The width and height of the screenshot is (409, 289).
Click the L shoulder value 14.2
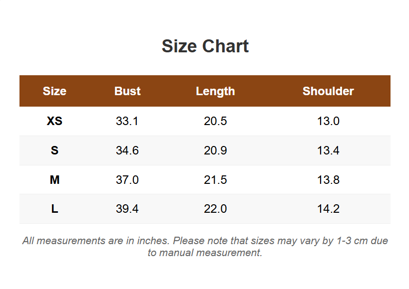pyautogui.click(x=328, y=209)
